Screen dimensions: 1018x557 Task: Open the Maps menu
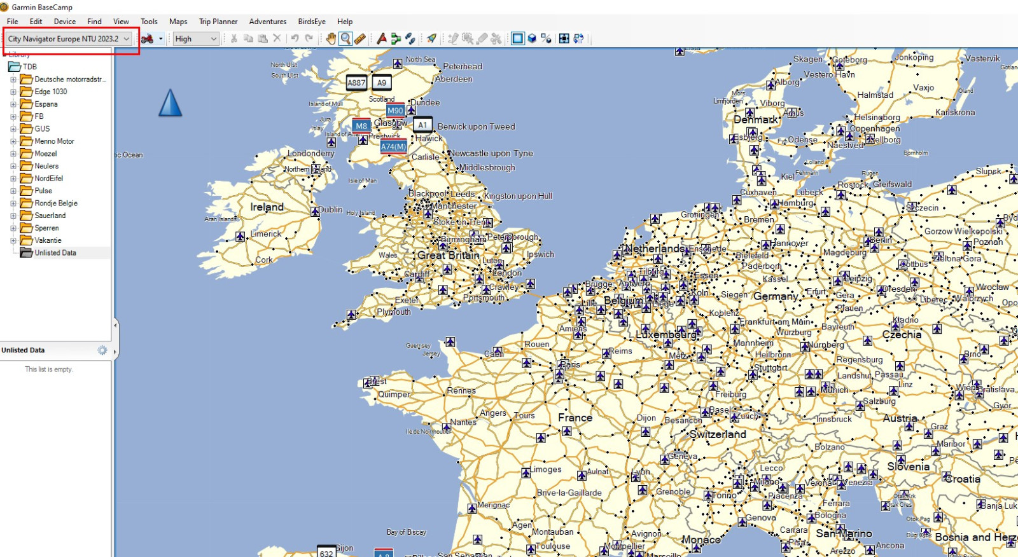point(178,22)
